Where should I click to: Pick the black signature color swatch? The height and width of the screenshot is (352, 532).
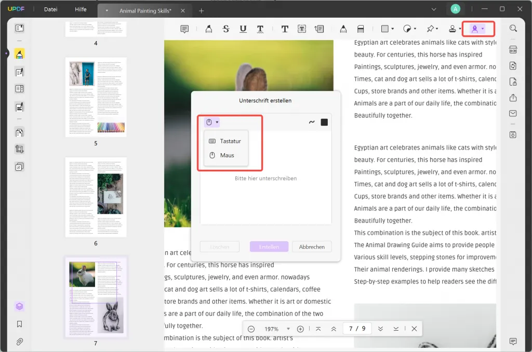tap(324, 122)
